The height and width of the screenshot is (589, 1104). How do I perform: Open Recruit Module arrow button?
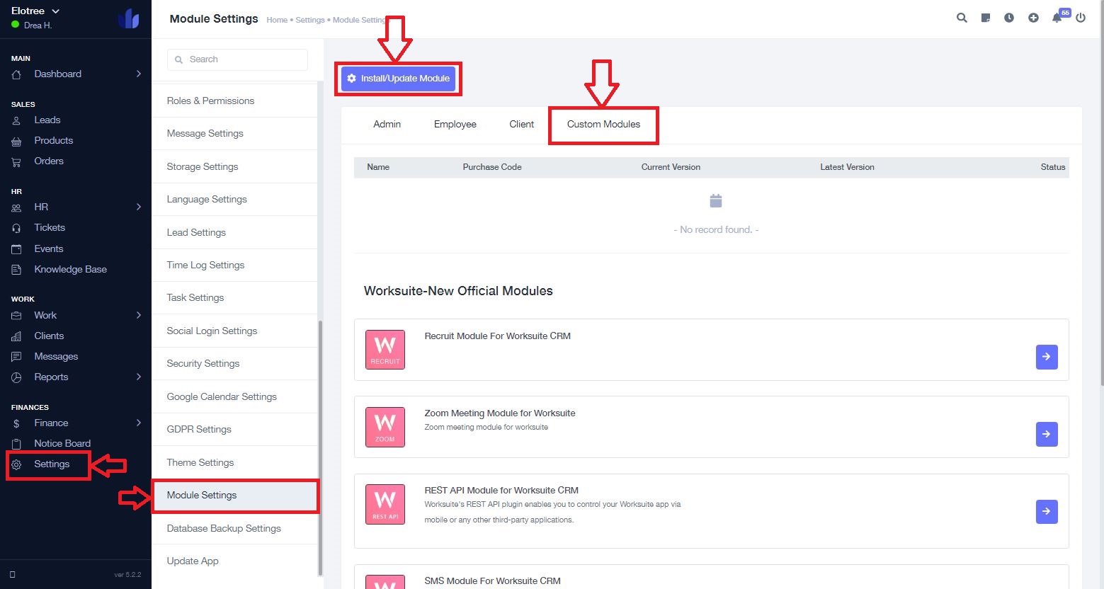1047,357
